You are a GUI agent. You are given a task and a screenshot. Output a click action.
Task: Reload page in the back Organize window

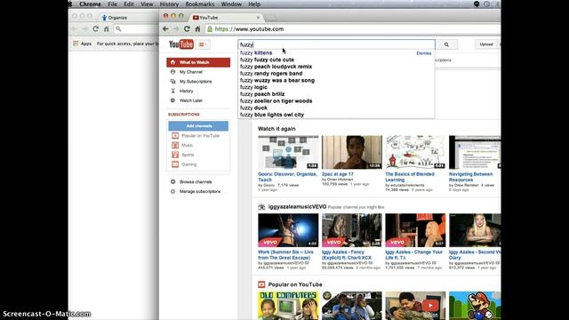click(95, 29)
